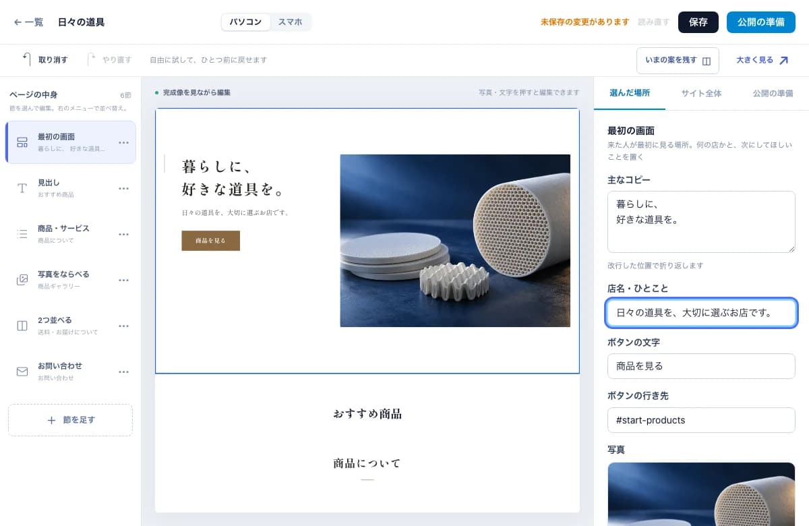Switch preview to スマホ mode
The image size is (809, 526).
point(291,22)
